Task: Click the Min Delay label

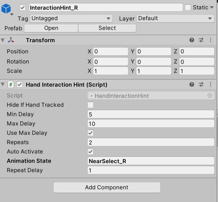Action: tap(20, 114)
